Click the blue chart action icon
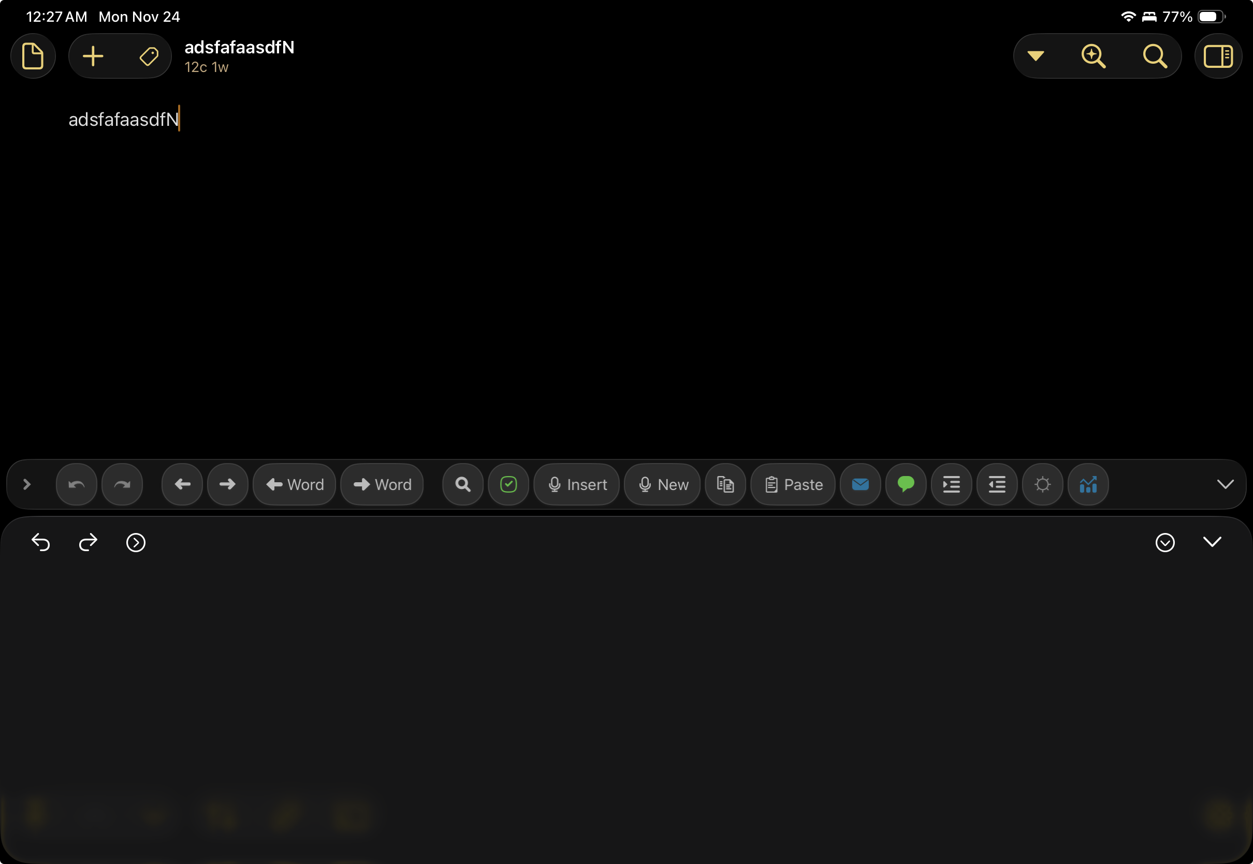This screenshot has width=1253, height=864. 1088,484
